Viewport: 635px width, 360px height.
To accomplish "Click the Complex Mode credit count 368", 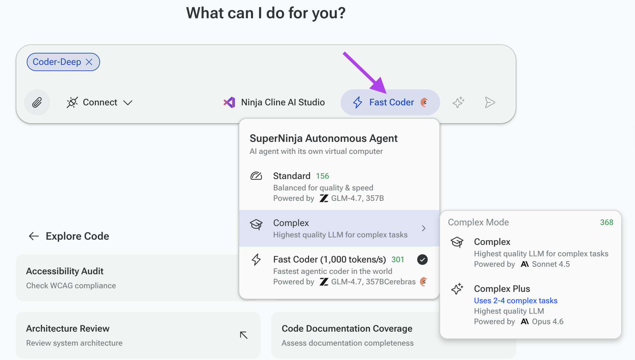I will (607, 222).
